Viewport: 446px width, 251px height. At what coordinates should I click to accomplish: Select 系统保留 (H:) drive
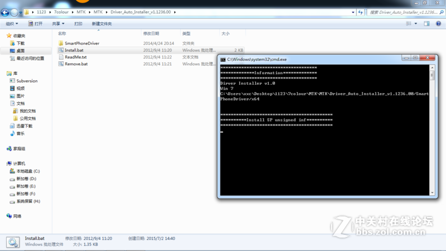click(28, 201)
